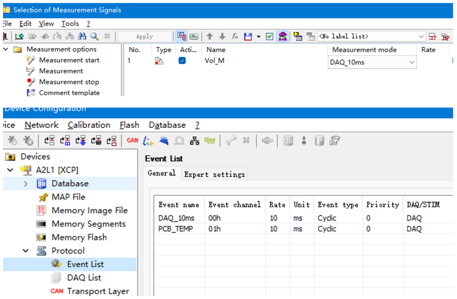Click the CAN network icon in toolbar
This screenshot has height=299, width=457.
132,141
